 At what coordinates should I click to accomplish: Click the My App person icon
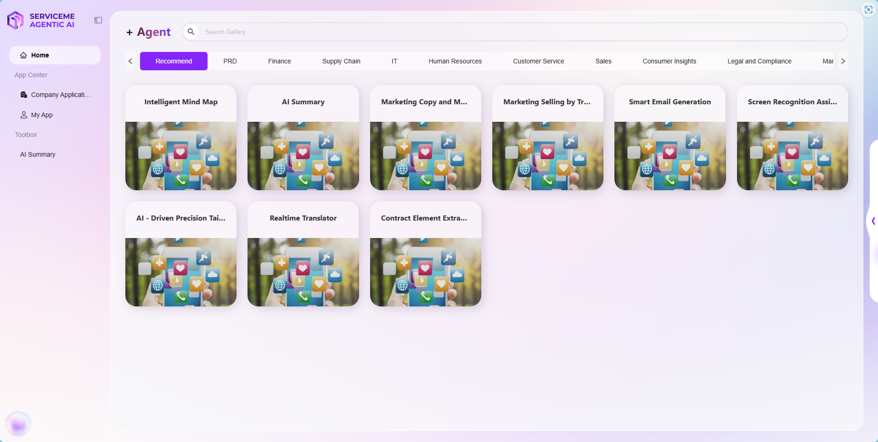tap(24, 115)
